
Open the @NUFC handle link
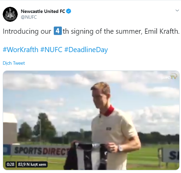pyautogui.click(x=29, y=17)
